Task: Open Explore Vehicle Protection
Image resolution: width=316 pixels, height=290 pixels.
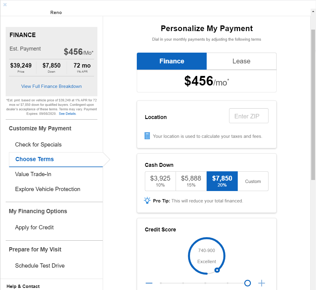Action: pyautogui.click(x=48, y=189)
